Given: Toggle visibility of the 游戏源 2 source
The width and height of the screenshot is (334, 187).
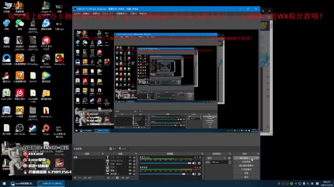Looking at the screenshot, I should pyautogui.click(x=130, y=174).
